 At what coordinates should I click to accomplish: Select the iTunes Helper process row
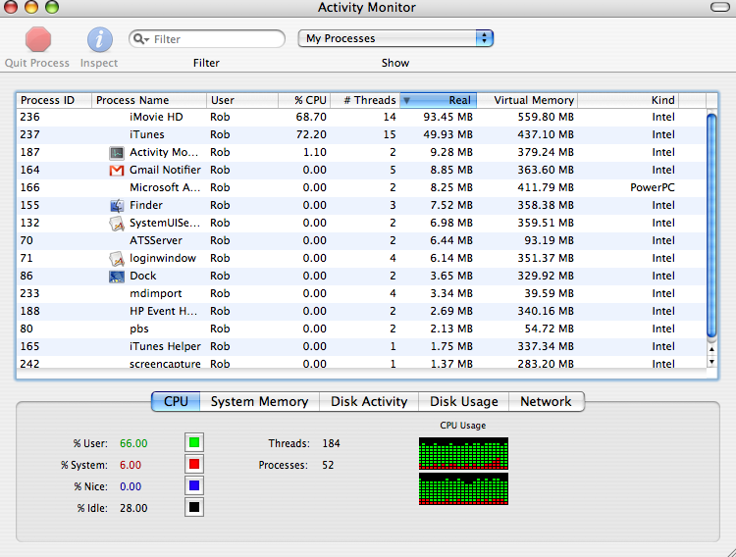[x=361, y=347]
